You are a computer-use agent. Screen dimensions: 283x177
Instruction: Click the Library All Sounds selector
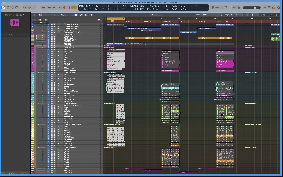tap(18, 15)
